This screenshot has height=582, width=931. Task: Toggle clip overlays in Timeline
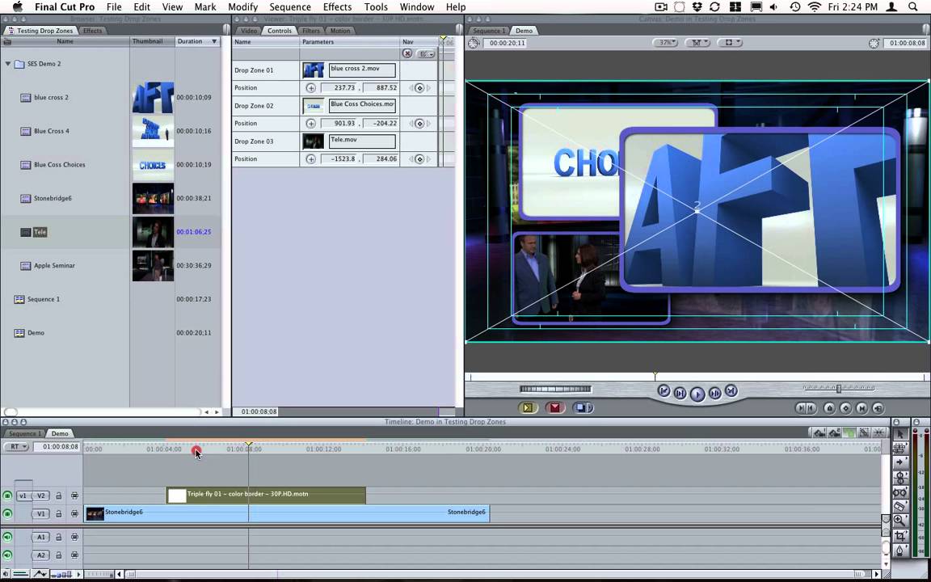tap(40, 574)
